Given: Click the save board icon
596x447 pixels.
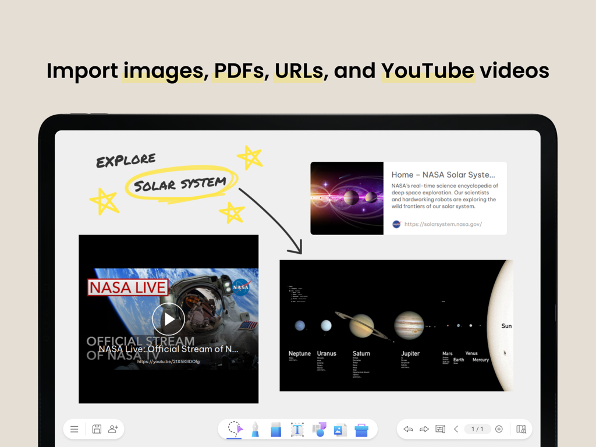Looking at the screenshot, I should pyautogui.click(x=97, y=429).
